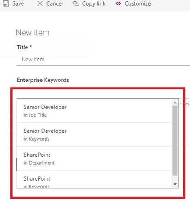The image size is (190, 202).
Task: Copy link to this item
Action: [x=89, y=3]
